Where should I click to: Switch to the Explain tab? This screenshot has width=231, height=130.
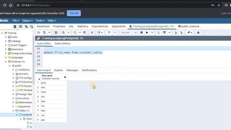58,70
